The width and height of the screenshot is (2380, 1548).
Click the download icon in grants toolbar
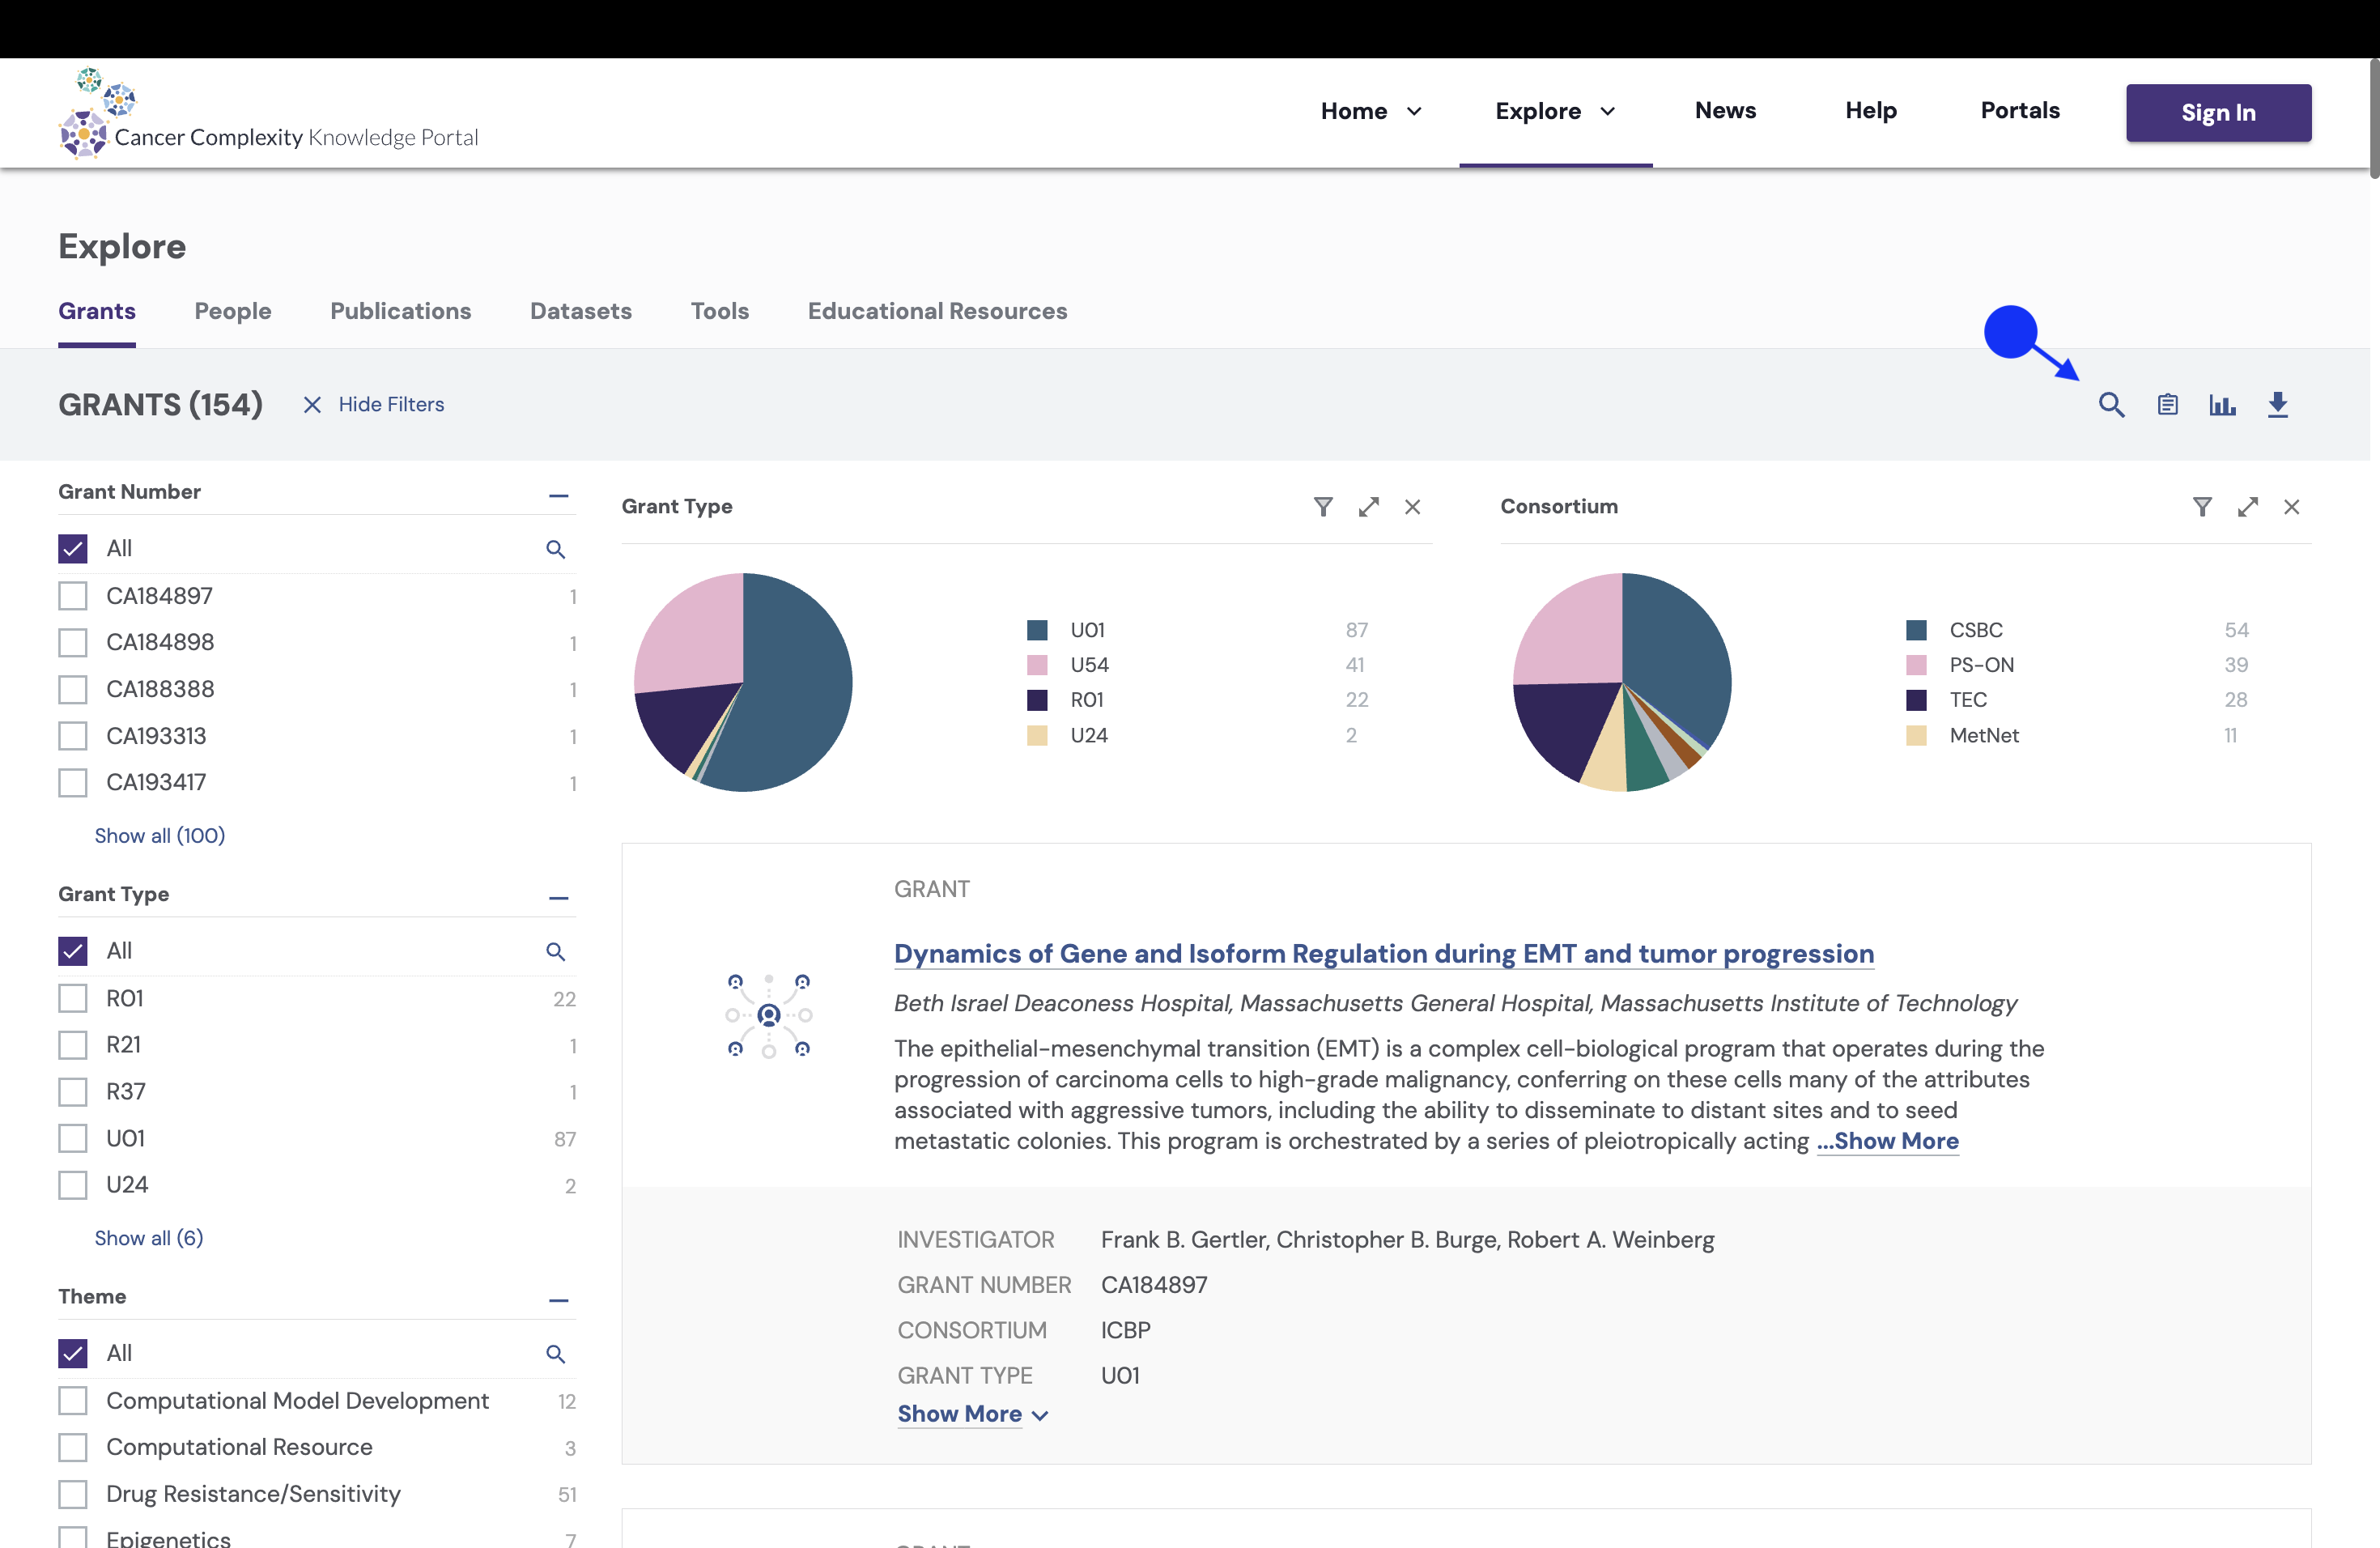[2278, 405]
